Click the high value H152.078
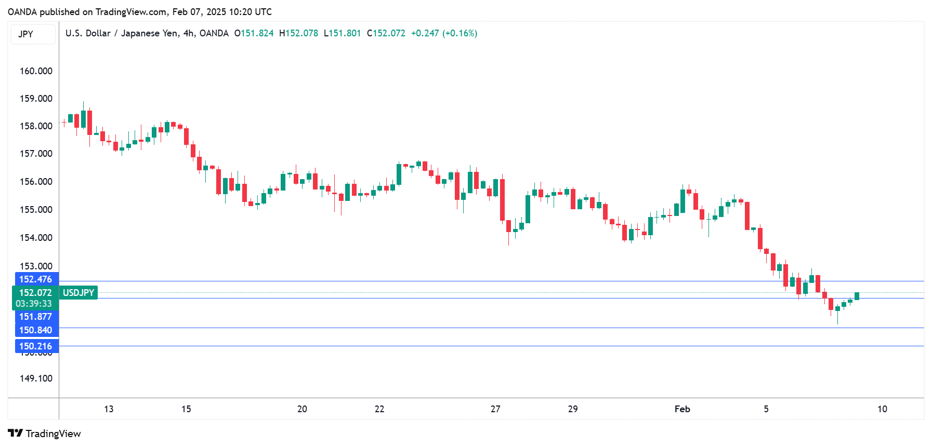The height and width of the screenshot is (447, 932). click(298, 33)
